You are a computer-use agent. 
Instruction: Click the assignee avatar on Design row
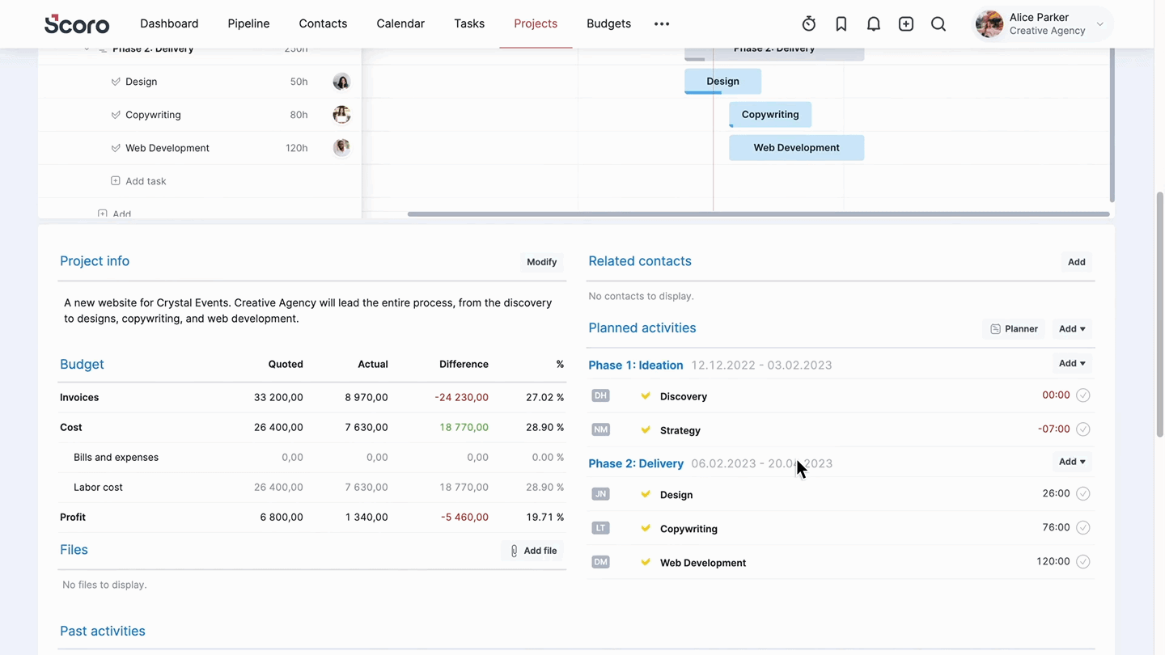click(x=341, y=82)
